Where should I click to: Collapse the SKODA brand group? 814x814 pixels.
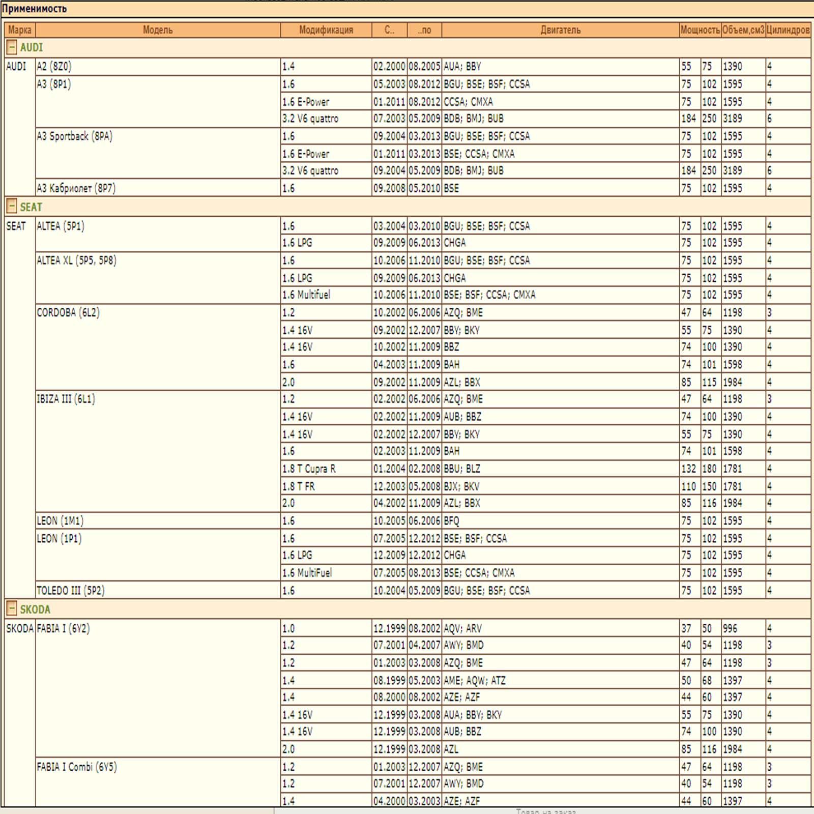[x=11, y=609]
